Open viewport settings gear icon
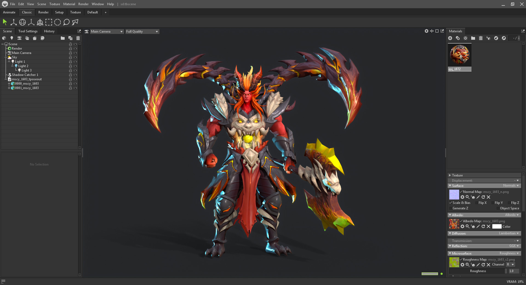The width and height of the screenshot is (526, 285). click(427, 31)
